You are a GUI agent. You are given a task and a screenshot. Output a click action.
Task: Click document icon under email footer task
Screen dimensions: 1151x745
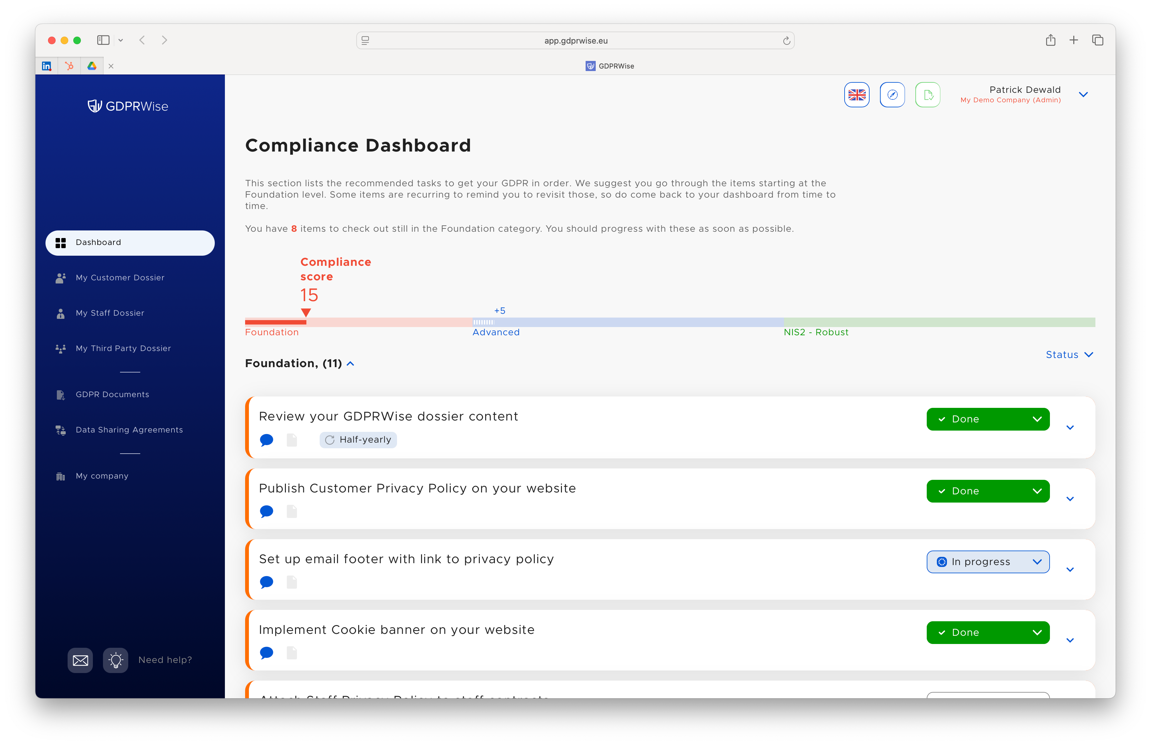coord(292,582)
